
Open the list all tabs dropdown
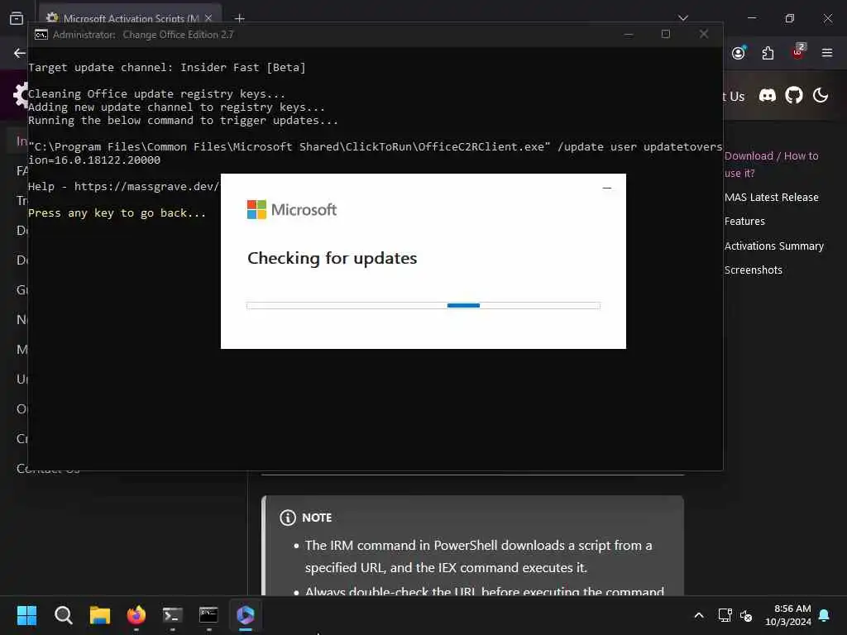[682, 18]
